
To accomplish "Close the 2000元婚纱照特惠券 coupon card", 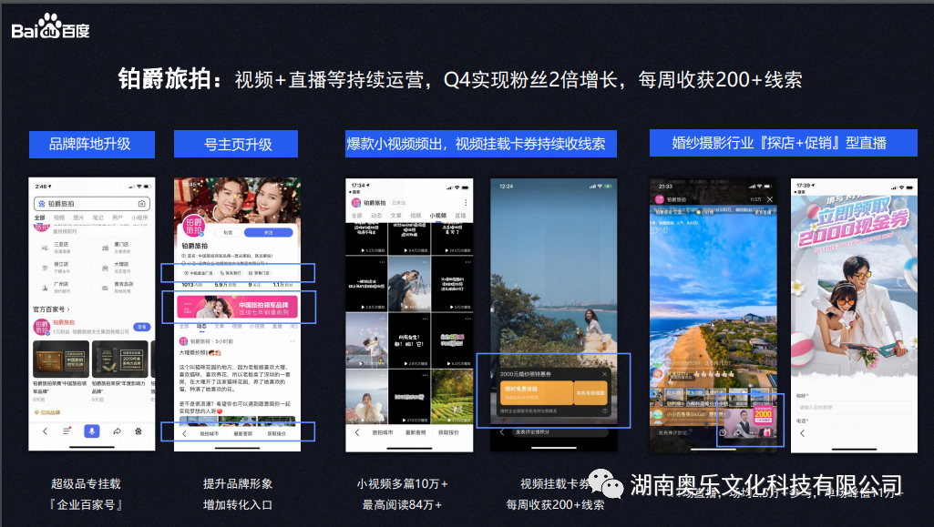I will [605, 374].
